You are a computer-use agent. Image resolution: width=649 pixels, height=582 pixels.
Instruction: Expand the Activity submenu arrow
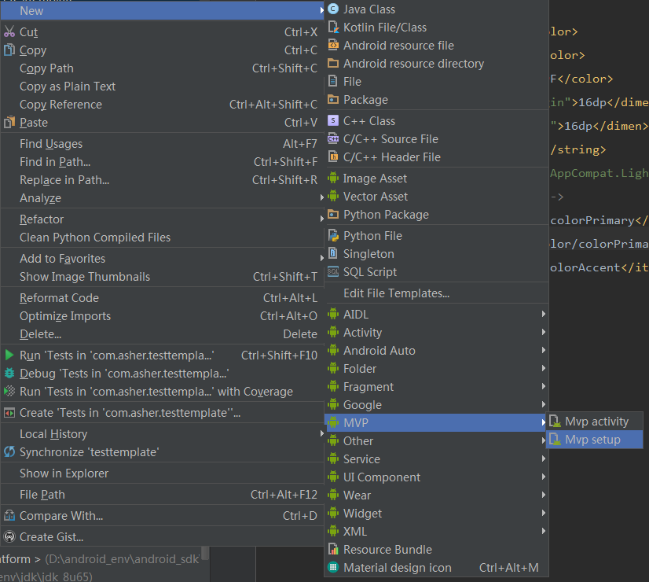tap(544, 332)
